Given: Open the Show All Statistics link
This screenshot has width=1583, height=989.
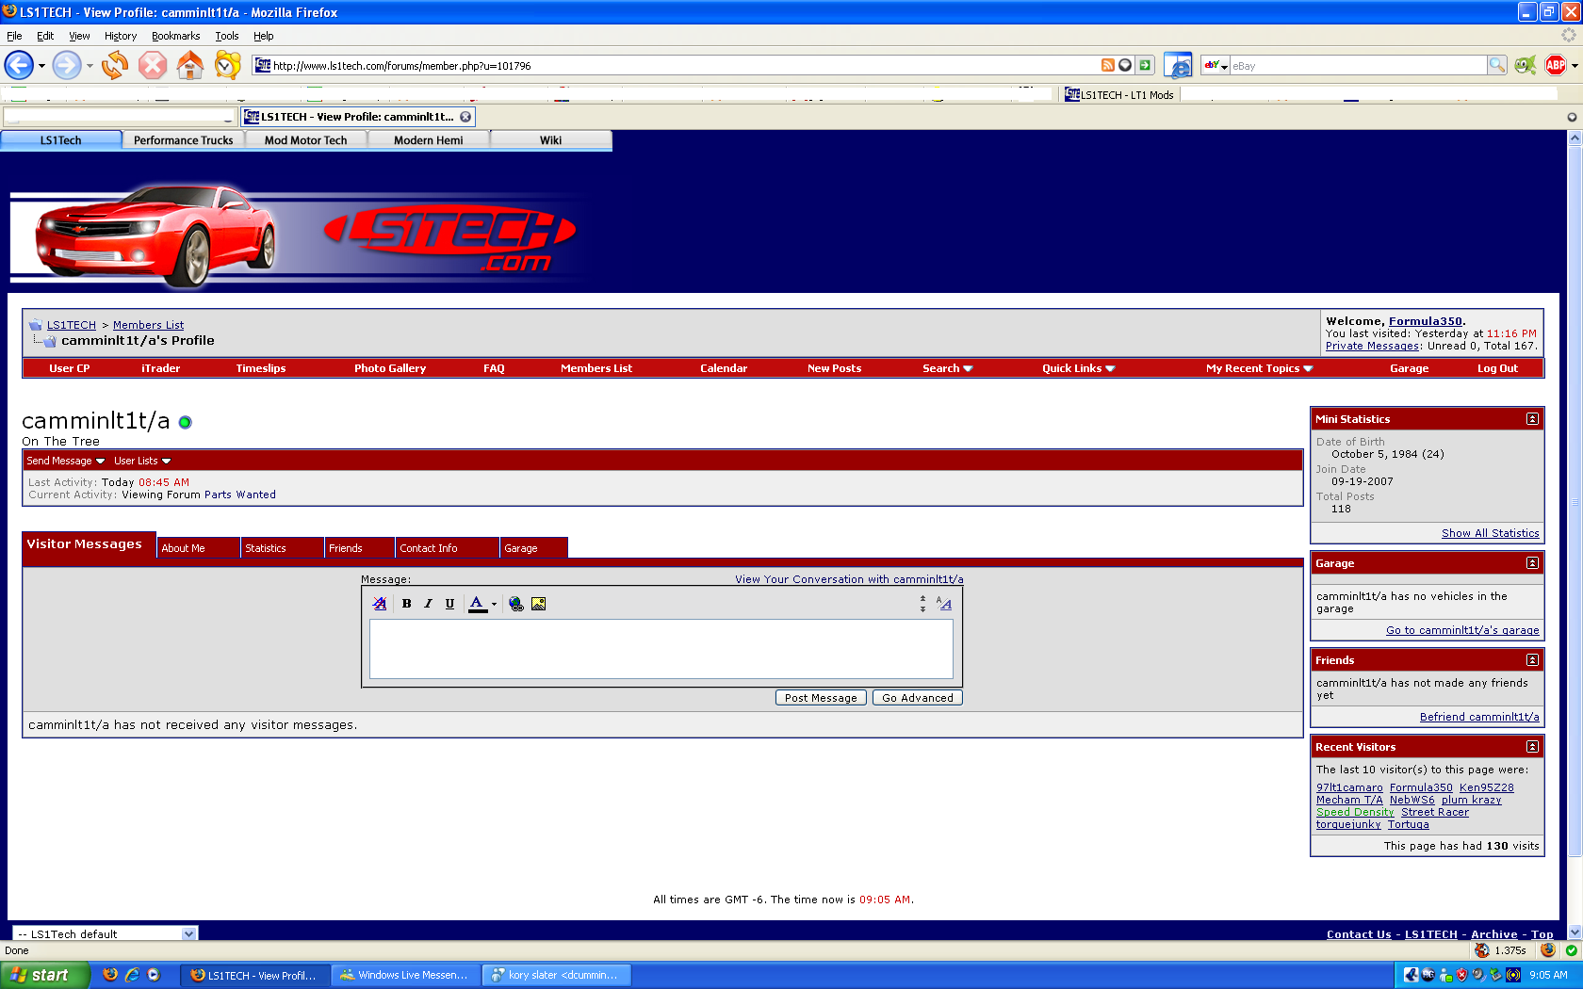Looking at the screenshot, I should pyautogui.click(x=1490, y=533).
